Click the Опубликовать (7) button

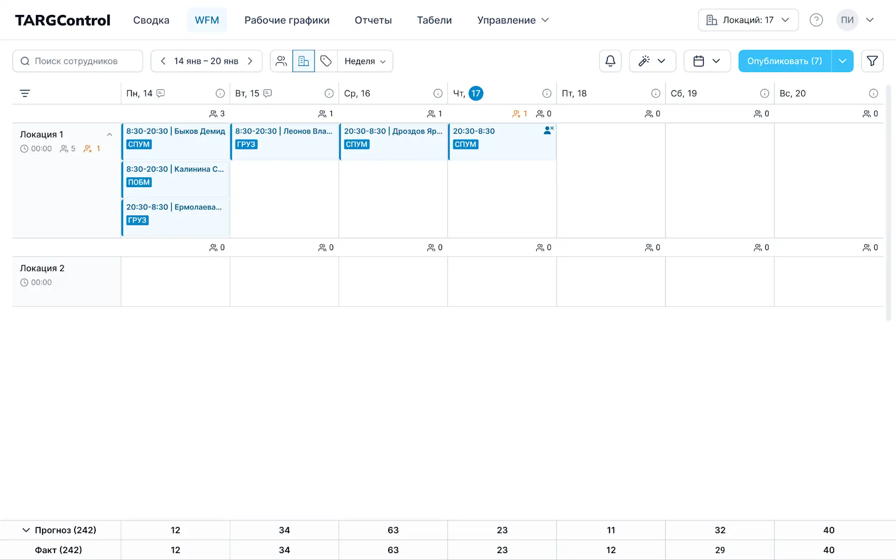click(x=784, y=61)
